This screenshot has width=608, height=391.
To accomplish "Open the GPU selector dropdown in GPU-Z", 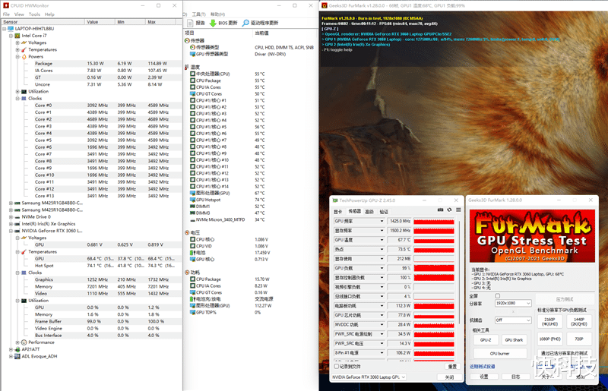I will (x=369, y=377).
